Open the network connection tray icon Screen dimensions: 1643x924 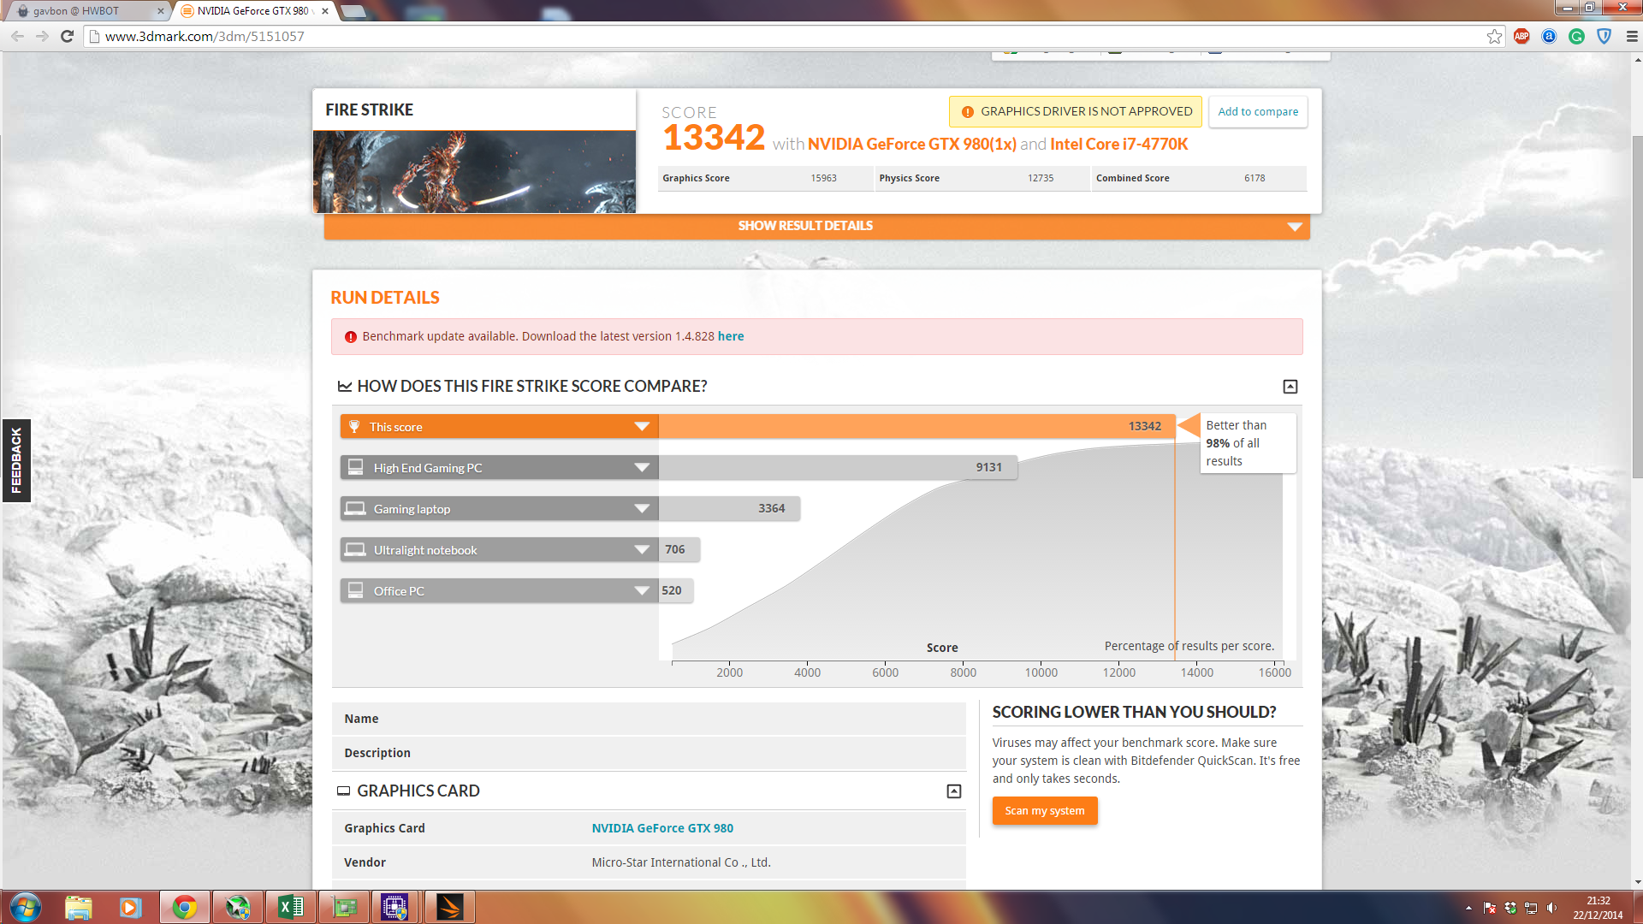1531,908
